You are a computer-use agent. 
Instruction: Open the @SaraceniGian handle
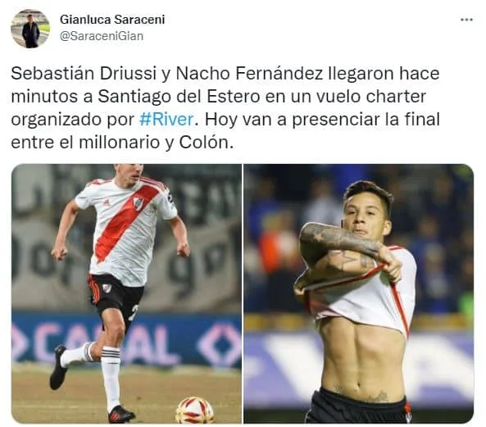click(x=102, y=36)
